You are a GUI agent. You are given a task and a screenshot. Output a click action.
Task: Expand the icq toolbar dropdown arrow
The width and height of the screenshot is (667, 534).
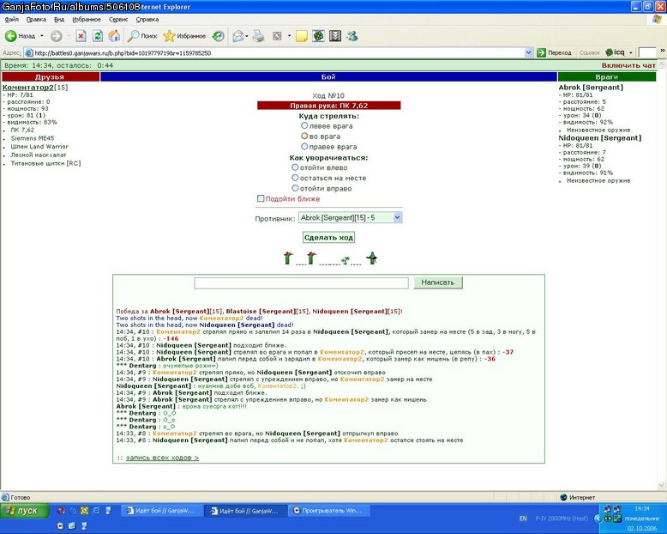click(x=630, y=53)
